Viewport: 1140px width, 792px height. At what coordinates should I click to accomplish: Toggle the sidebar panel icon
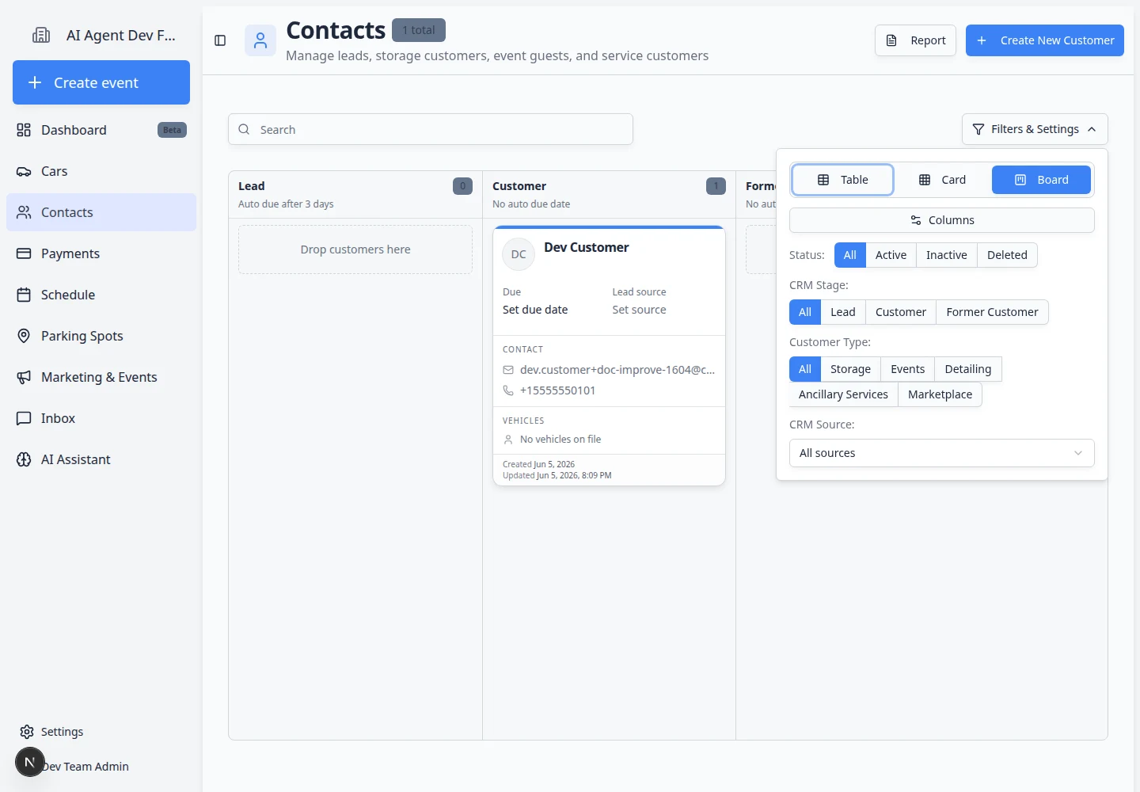point(220,40)
